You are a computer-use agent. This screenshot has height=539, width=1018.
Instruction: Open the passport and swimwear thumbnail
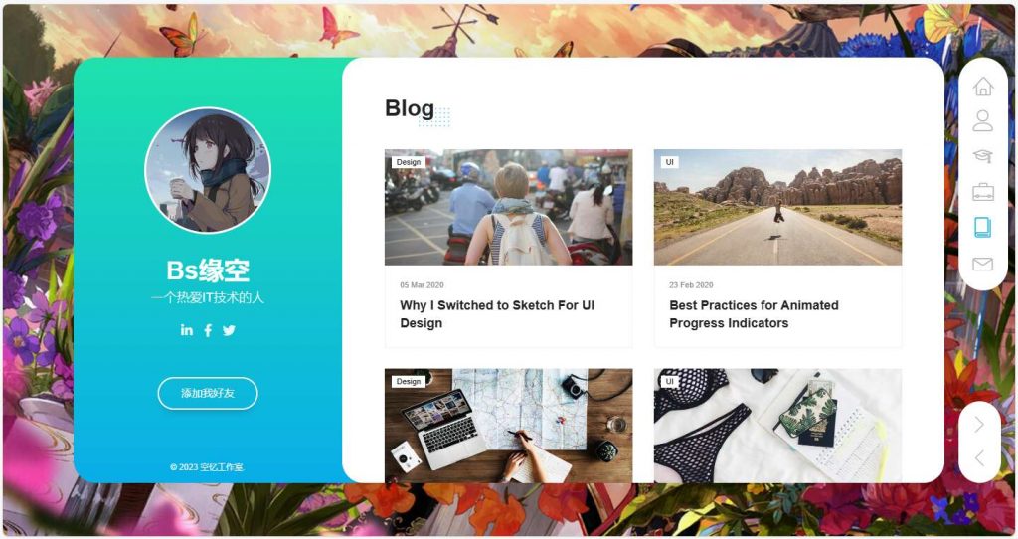(x=777, y=426)
